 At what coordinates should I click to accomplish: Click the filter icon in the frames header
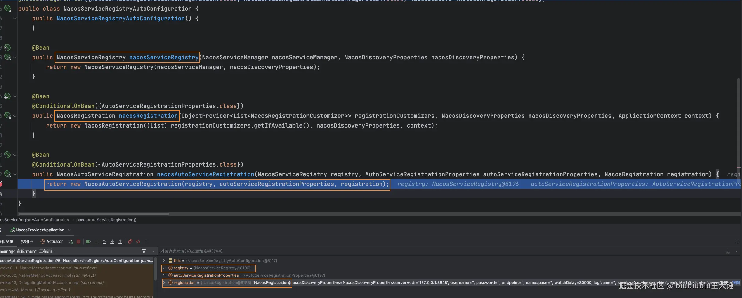point(144,251)
